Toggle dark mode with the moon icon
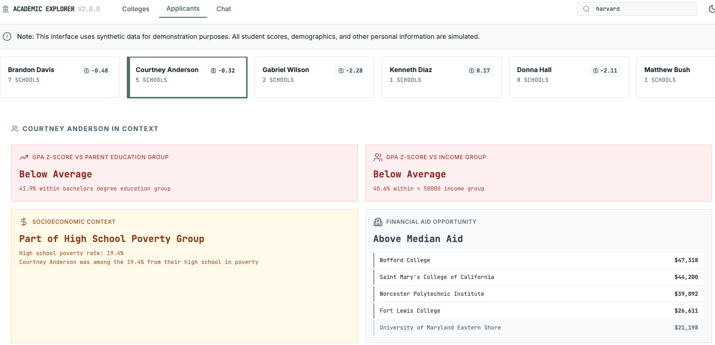715x345 pixels. click(x=712, y=8)
